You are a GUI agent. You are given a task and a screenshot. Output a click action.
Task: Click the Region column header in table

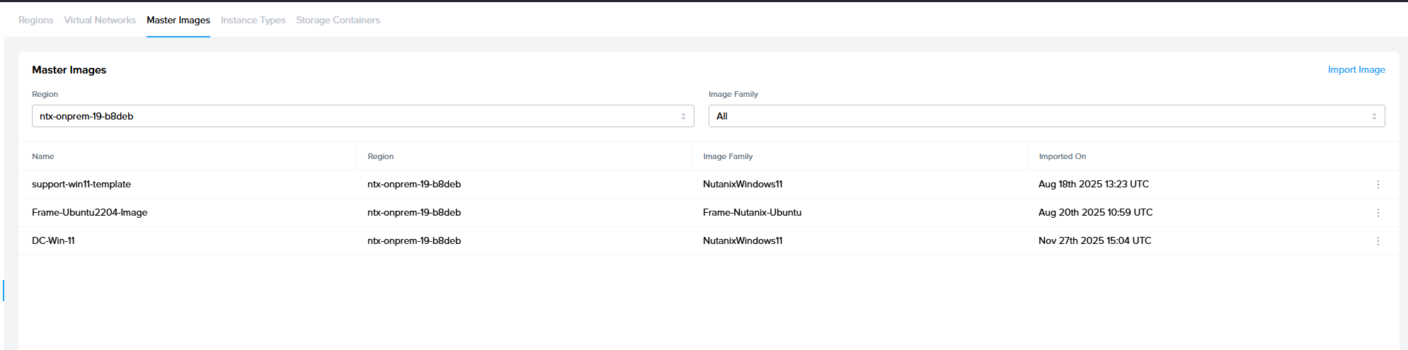point(381,156)
